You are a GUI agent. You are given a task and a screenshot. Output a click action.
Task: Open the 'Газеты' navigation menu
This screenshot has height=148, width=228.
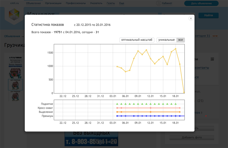pos(111,3)
